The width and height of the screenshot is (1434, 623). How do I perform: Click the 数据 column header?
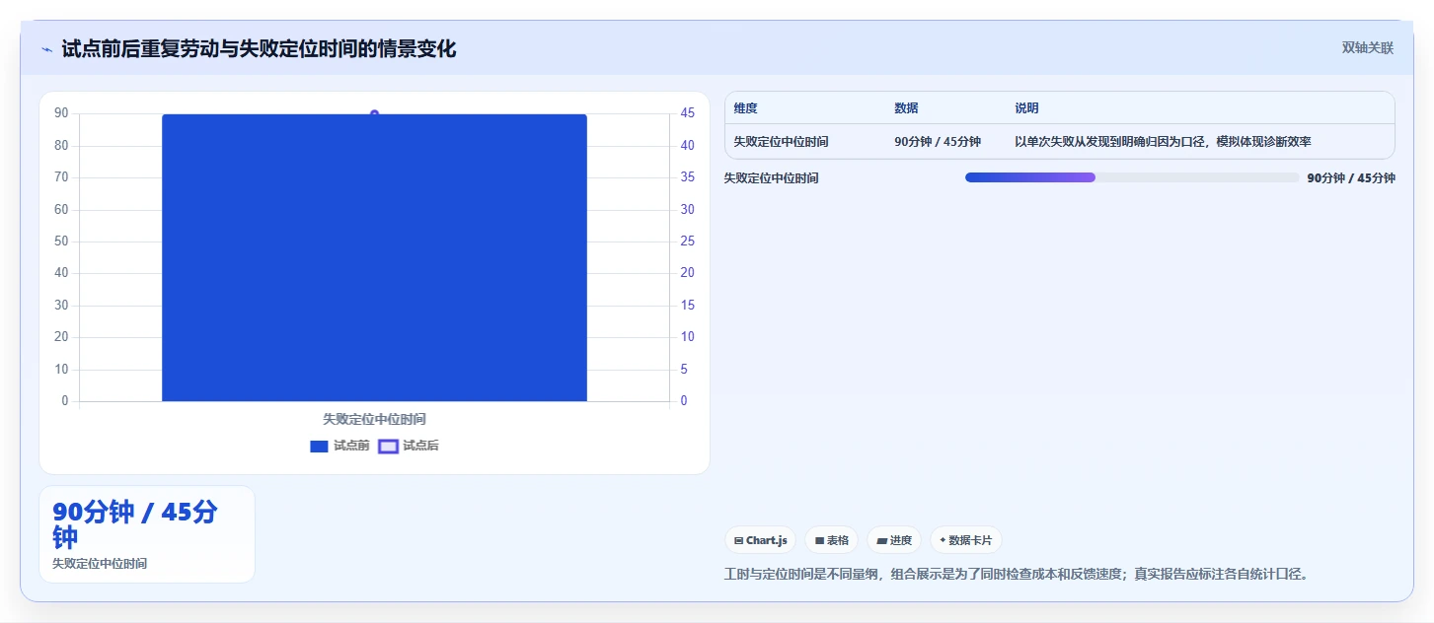(906, 108)
